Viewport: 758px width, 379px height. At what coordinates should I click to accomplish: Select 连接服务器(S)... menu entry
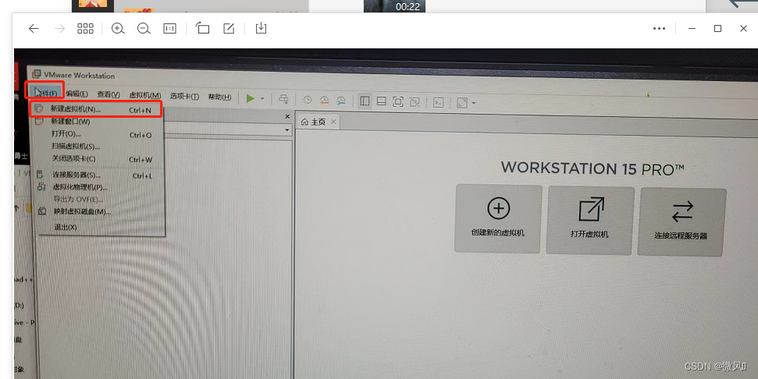tap(100, 175)
